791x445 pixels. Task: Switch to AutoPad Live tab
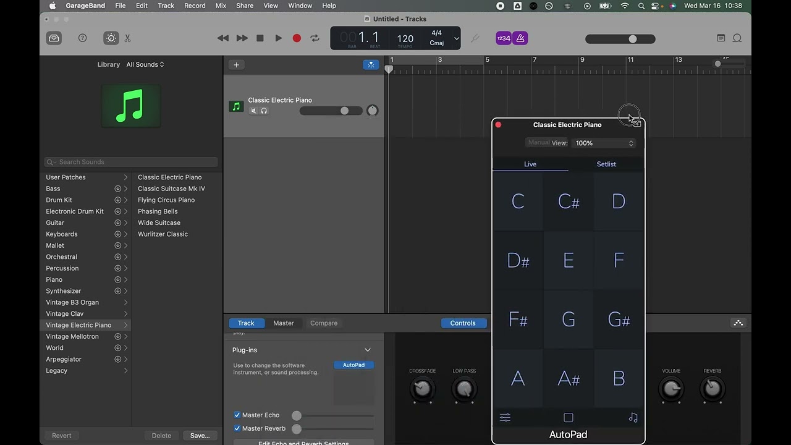pos(530,164)
